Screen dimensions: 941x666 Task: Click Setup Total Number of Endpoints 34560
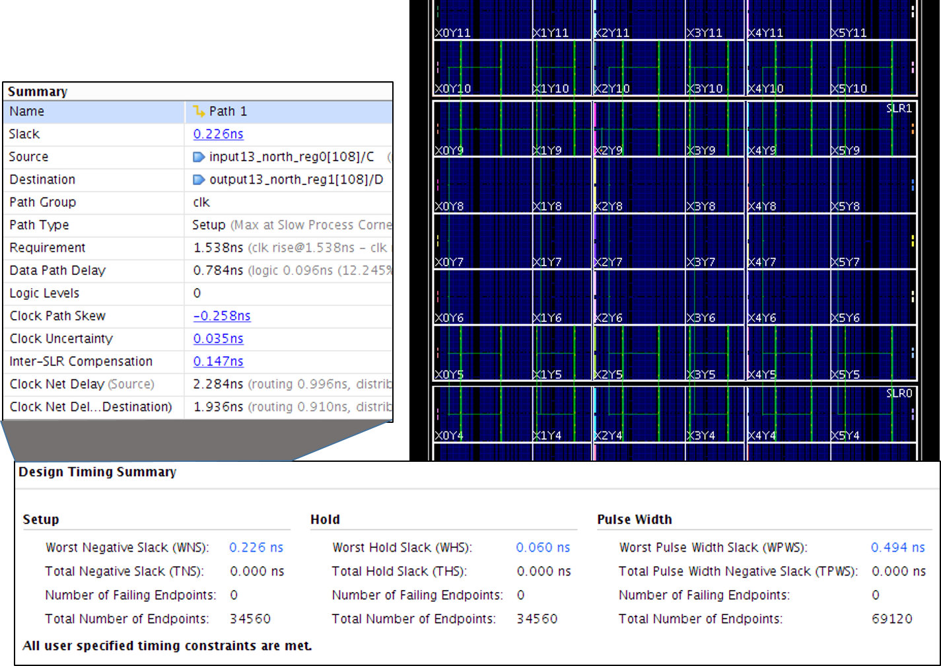[250, 619]
